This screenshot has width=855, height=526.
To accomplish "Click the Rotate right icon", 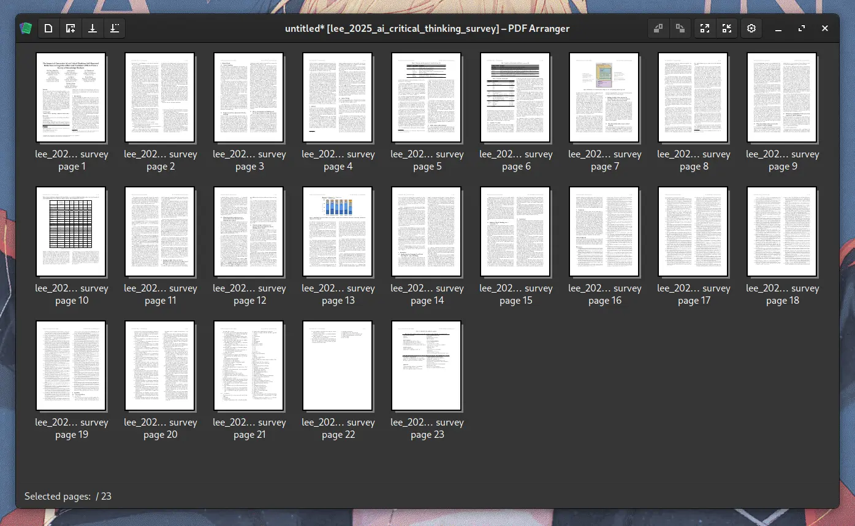I will pos(680,28).
